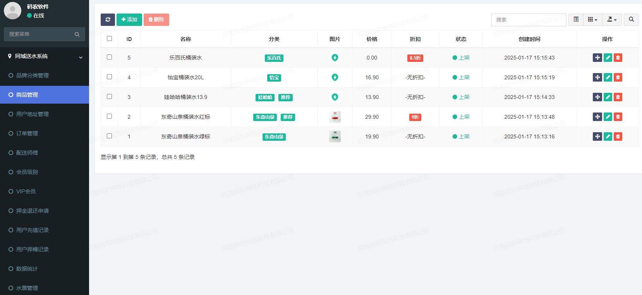Open 订单管理 in the sidebar
The image size is (642, 295).
tap(27, 133)
